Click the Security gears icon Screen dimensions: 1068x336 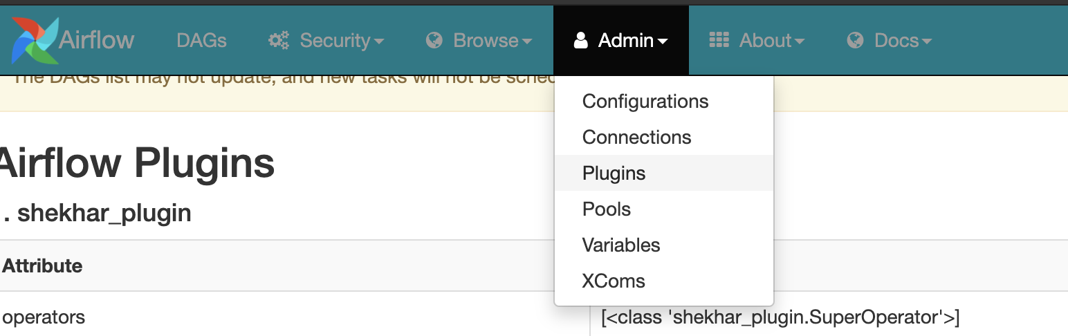(279, 41)
